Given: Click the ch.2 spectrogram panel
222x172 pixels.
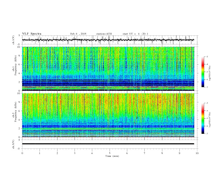Looking at the screenshot, I should click(x=108, y=115).
